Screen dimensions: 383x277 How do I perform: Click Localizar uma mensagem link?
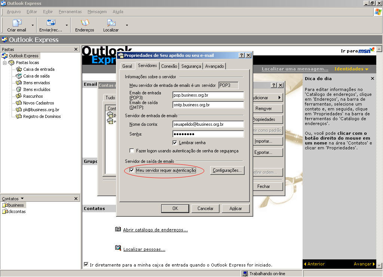pos(295,69)
